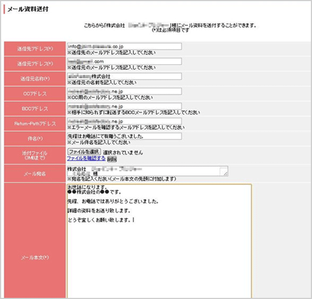Click the CCアドレス input field

pyautogui.click(x=124, y=92)
